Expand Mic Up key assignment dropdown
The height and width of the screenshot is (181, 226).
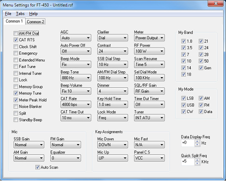click(x=113, y=158)
